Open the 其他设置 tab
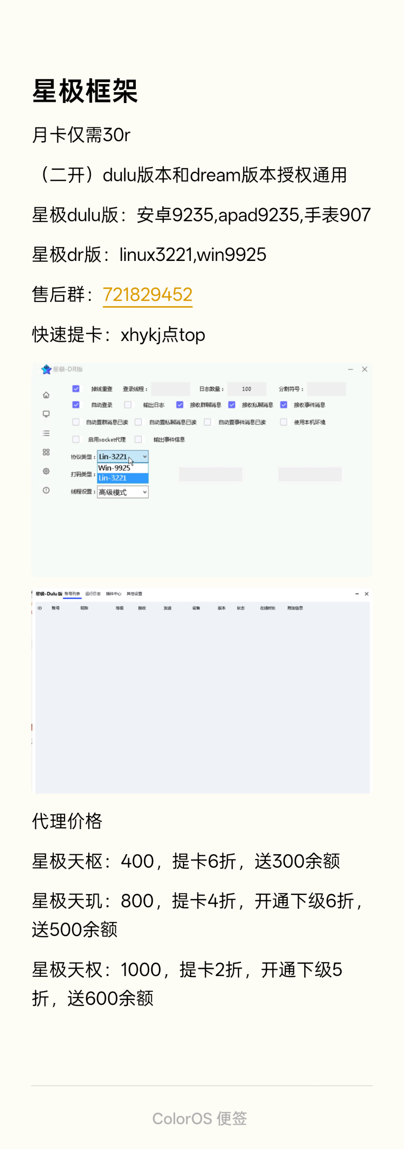The width and height of the screenshot is (404, 1149). (x=134, y=594)
